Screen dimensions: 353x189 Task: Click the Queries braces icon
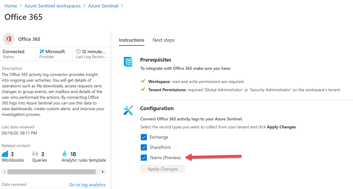[x=35, y=154]
